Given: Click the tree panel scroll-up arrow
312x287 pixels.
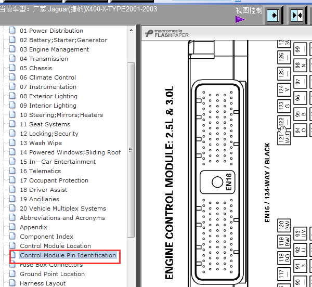Looking at the screenshot, I should (131, 29).
